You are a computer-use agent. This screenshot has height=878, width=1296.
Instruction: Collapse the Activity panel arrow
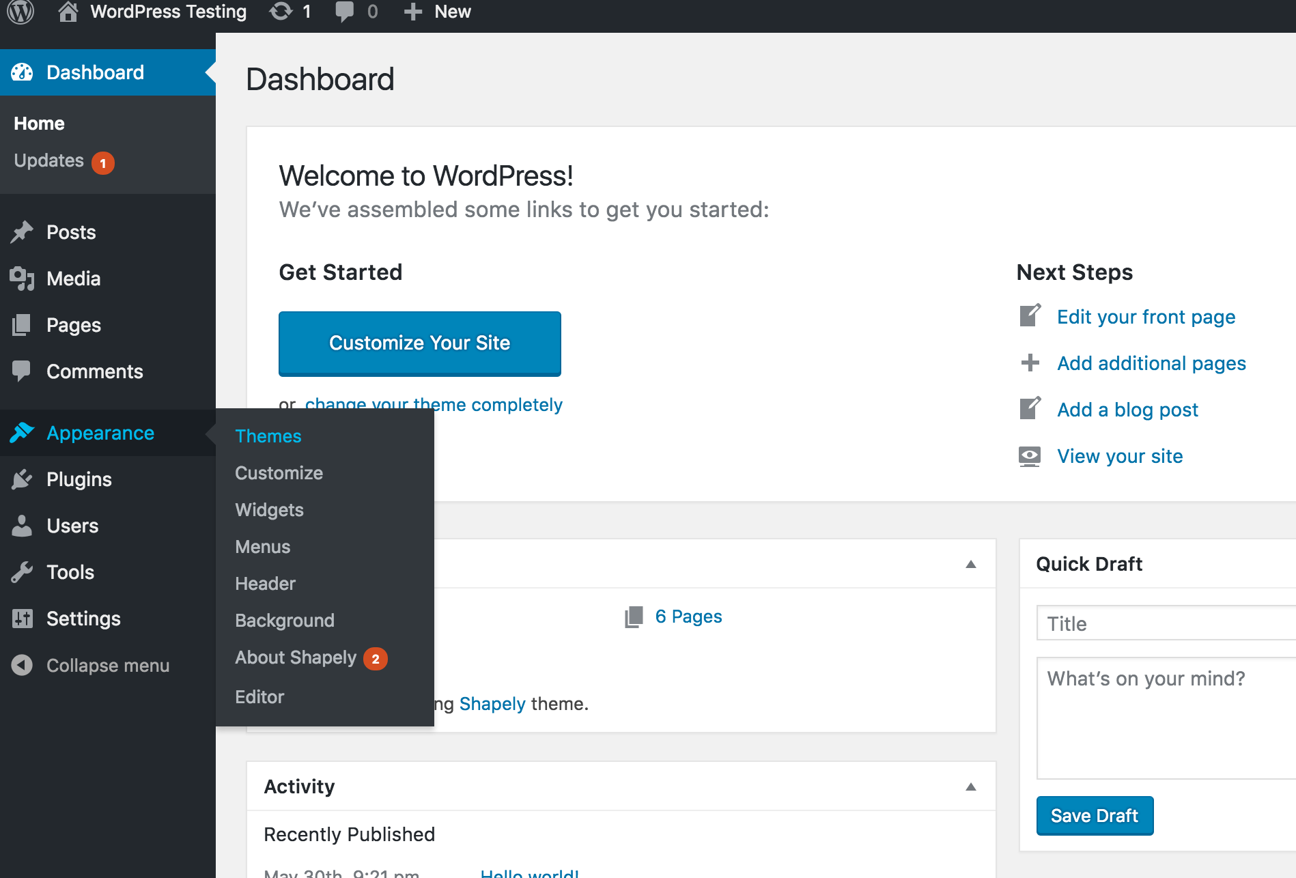971,787
